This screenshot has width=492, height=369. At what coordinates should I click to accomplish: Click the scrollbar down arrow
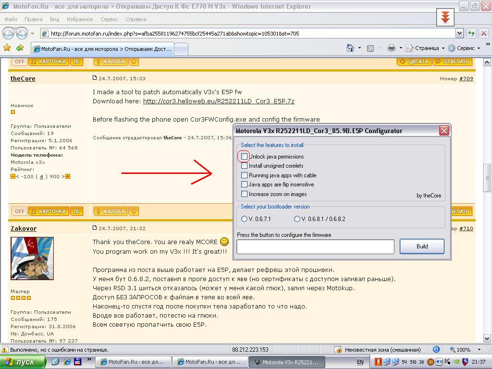tap(487, 339)
